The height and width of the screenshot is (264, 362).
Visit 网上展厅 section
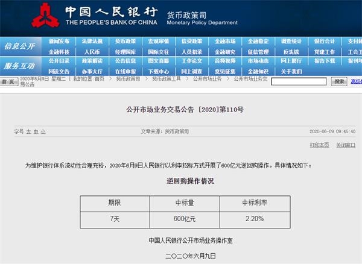(x=291, y=61)
